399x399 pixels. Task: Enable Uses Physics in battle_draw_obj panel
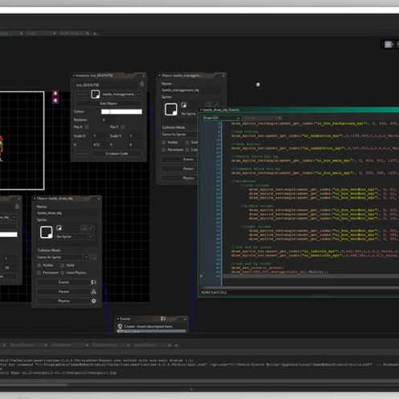[63, 272]
